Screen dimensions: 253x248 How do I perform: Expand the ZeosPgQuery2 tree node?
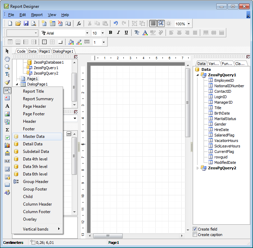[x=197, y=168]
